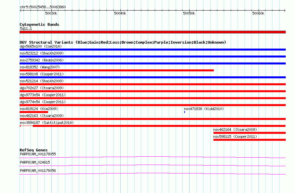Open the Cytogenetic Bands track title
Viewport: 295px width, 193px height.
[39, 24]
